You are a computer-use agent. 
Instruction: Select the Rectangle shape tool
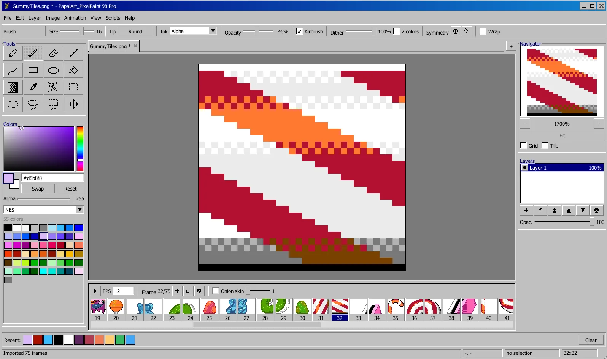coord(33,70)
